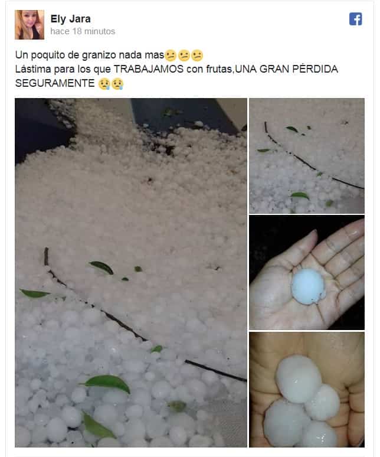Click the first confused face emoji

point(171,56)
